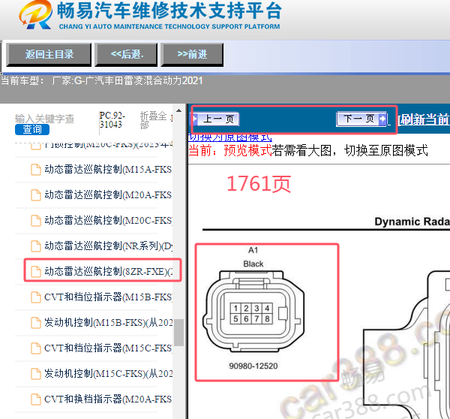Open tree item 动态雷达巡航控制(M20A-FKS

click(x=108, y=194)
